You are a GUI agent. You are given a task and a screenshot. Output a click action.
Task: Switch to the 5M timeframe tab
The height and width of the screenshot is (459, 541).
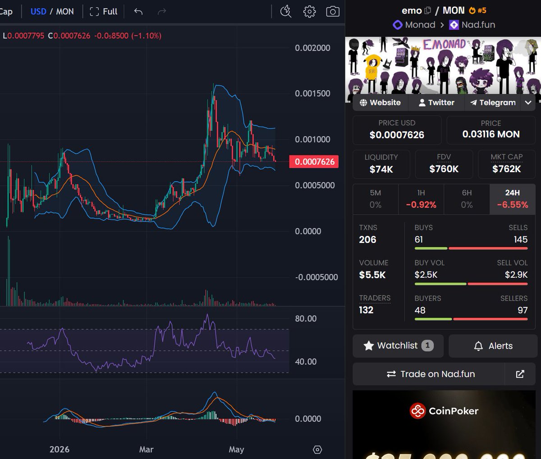point(376,199)
